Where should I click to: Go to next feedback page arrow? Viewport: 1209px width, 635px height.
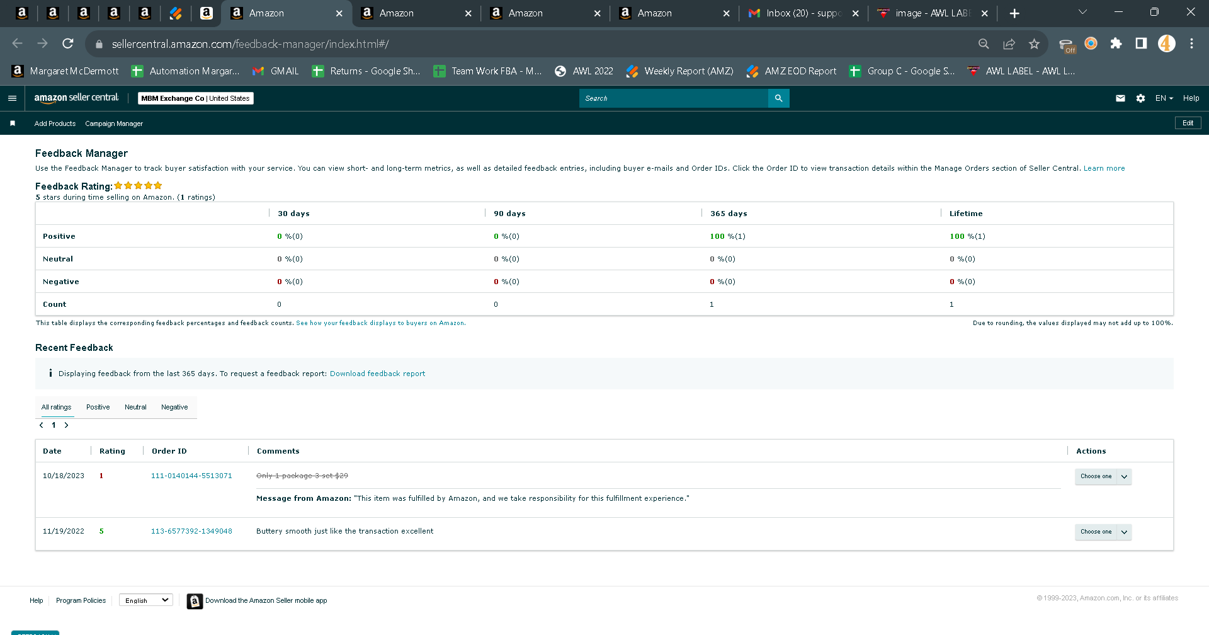(66, 425)
